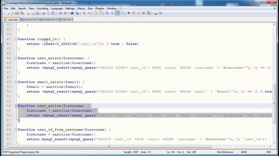Click the Save All toolbar icon
Image resolution: width=279 pixels, height=156 pixels.
(x=22, y=13)
